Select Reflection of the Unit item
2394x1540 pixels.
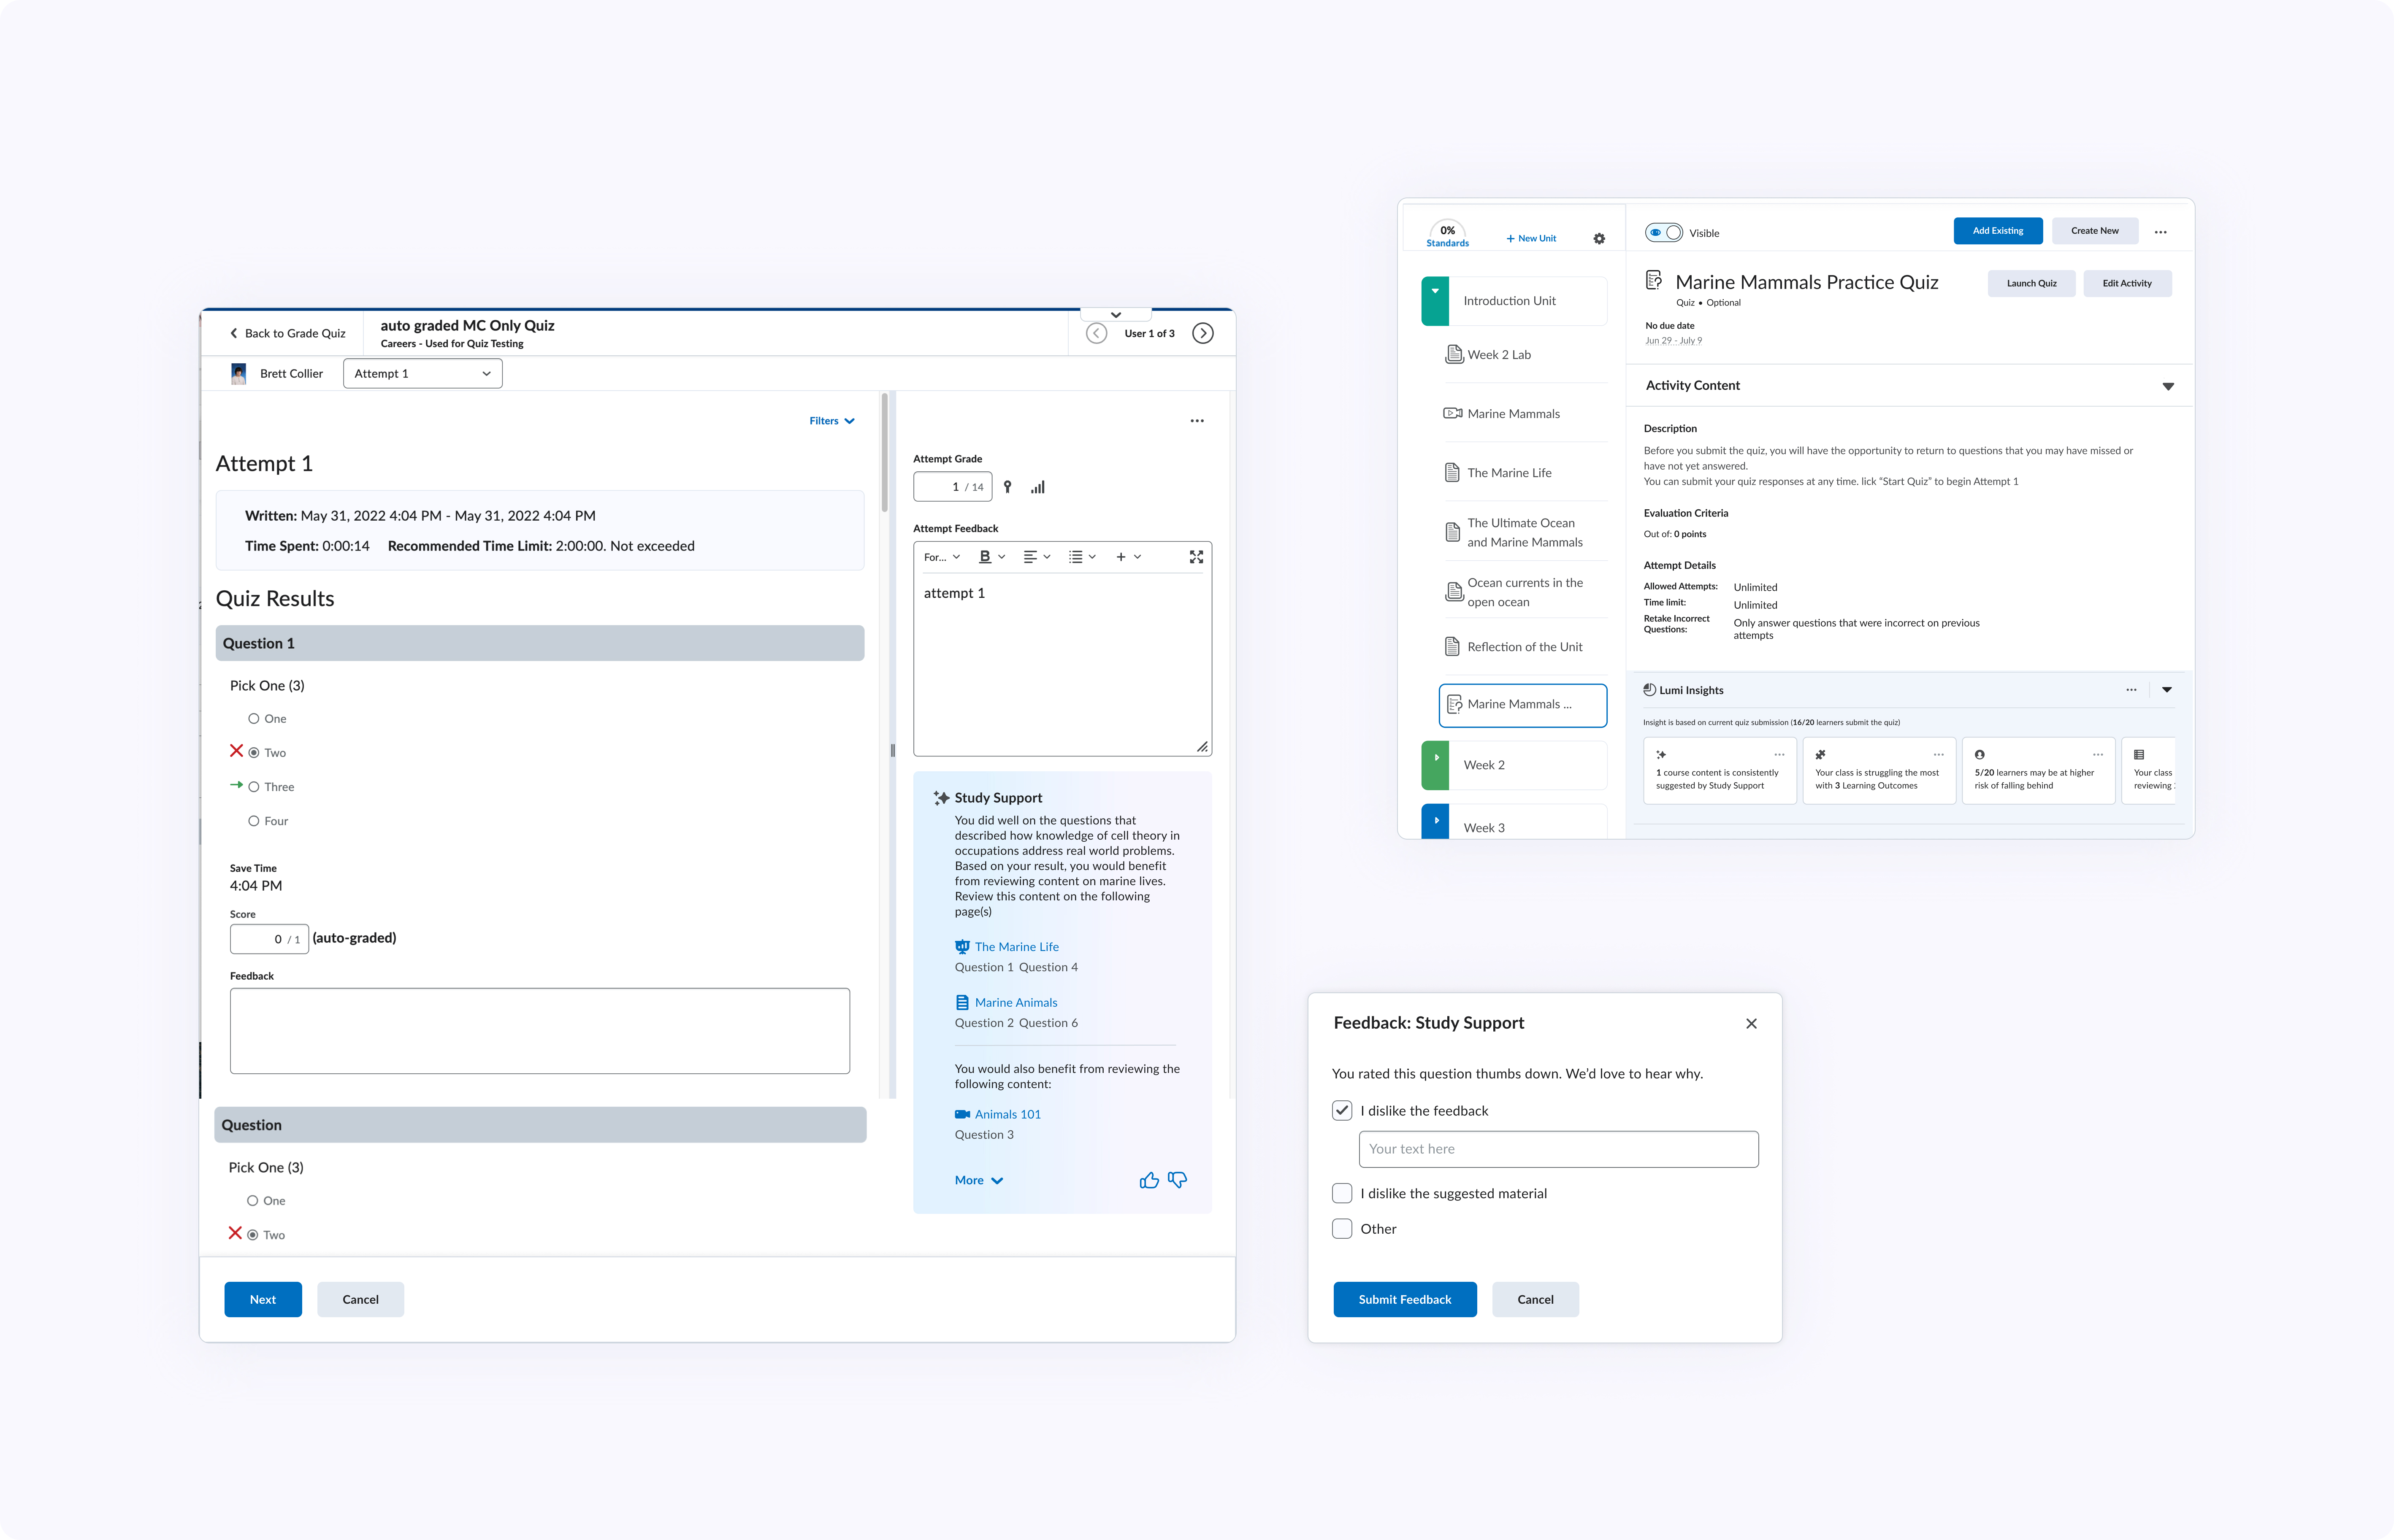1524,647
